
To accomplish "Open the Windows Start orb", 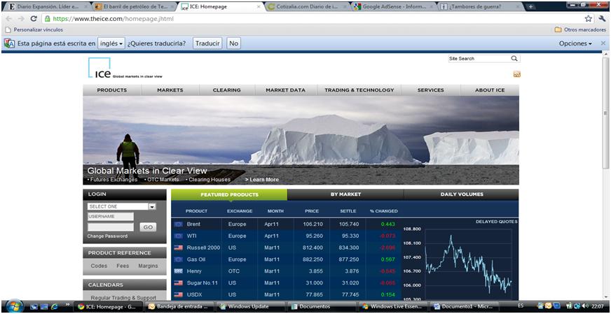I will point(15,306).
